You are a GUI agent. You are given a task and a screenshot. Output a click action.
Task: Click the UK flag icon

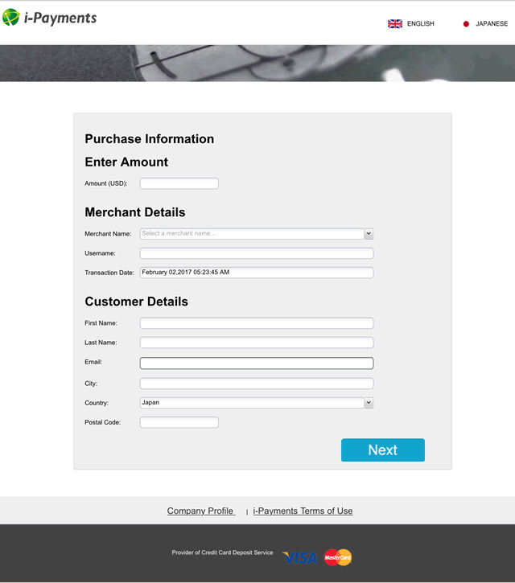coord(395,24)
